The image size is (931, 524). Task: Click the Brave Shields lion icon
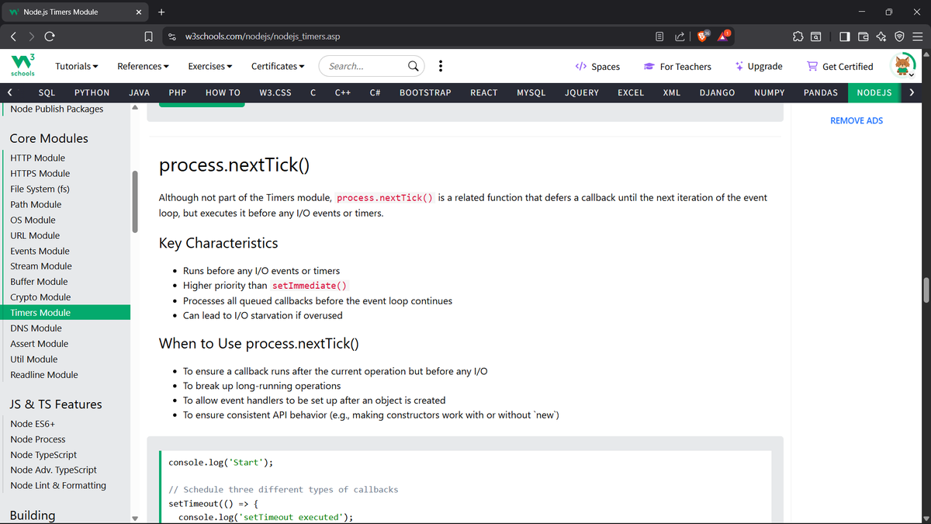[703, 36]
